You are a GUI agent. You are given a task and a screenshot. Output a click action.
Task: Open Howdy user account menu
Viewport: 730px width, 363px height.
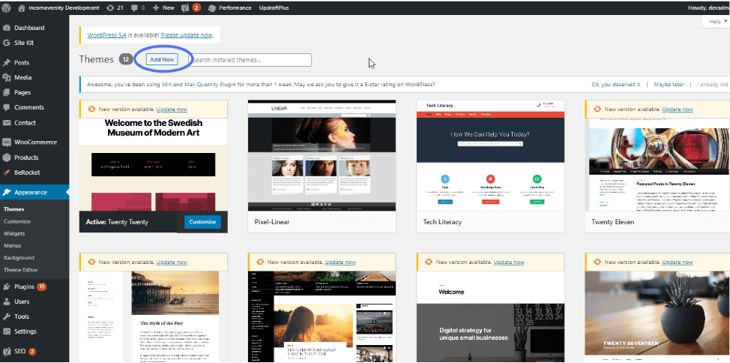click(708, 8)
